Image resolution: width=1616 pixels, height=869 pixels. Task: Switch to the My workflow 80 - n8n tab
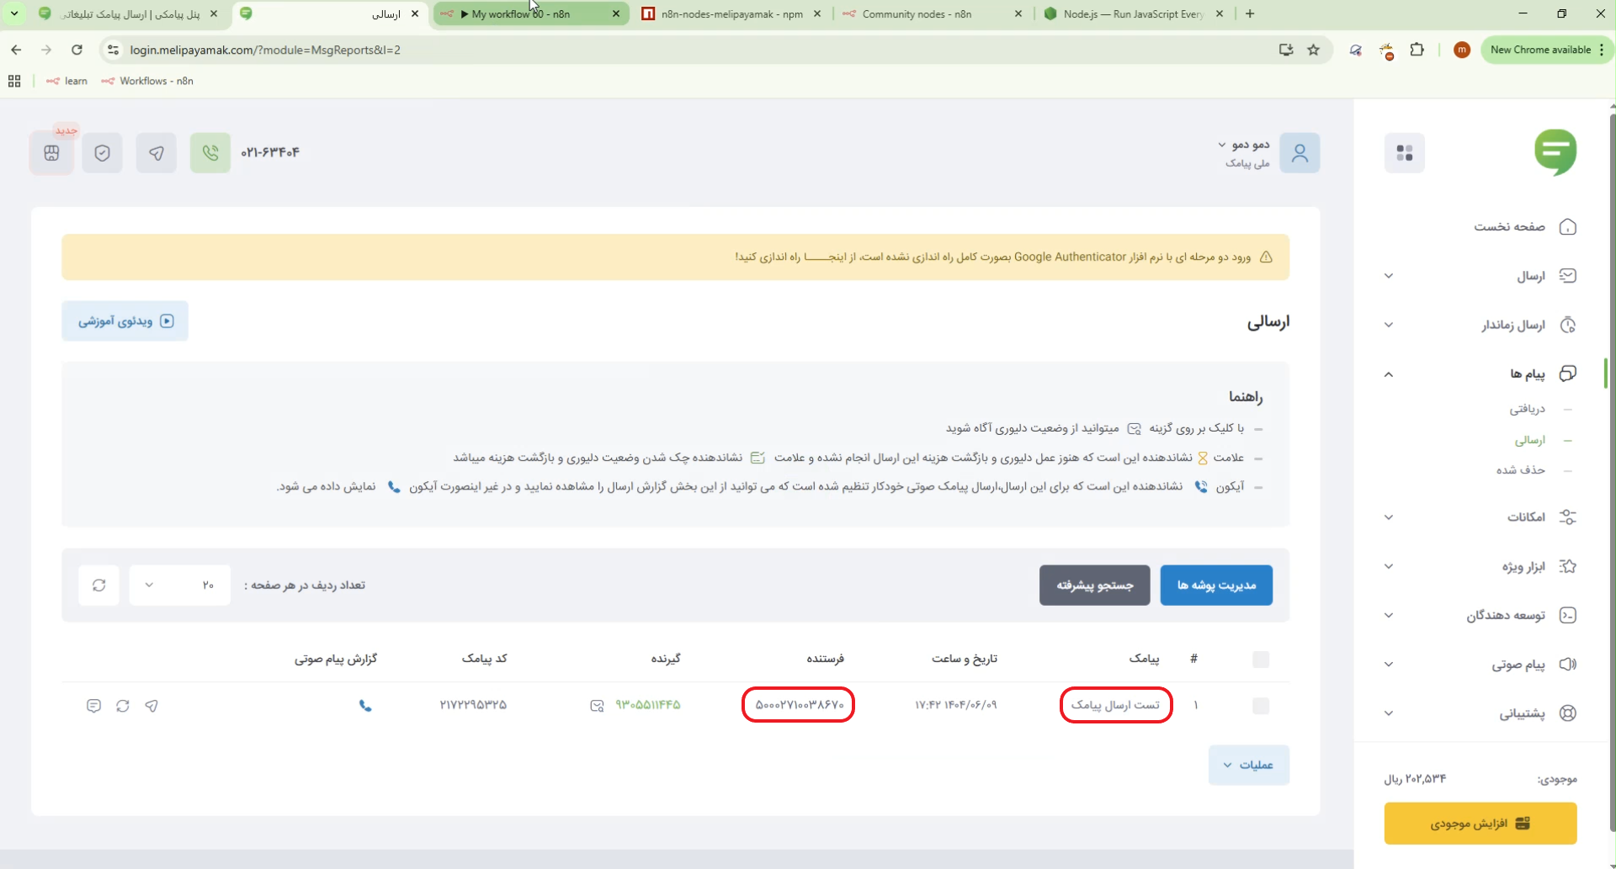click(530, 14)
